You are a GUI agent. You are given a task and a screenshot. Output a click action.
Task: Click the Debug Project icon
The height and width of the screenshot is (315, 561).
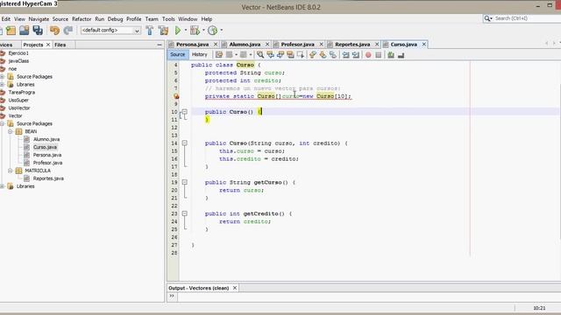(195, 31)
